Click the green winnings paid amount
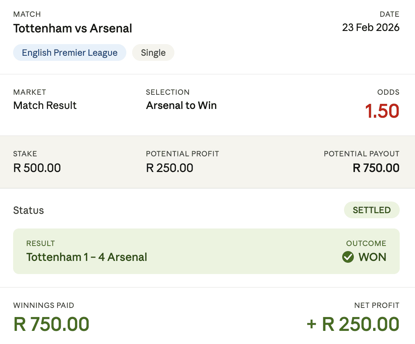Image resolution: width=415 pixels, height=344 pixels. tap(51, 324)
